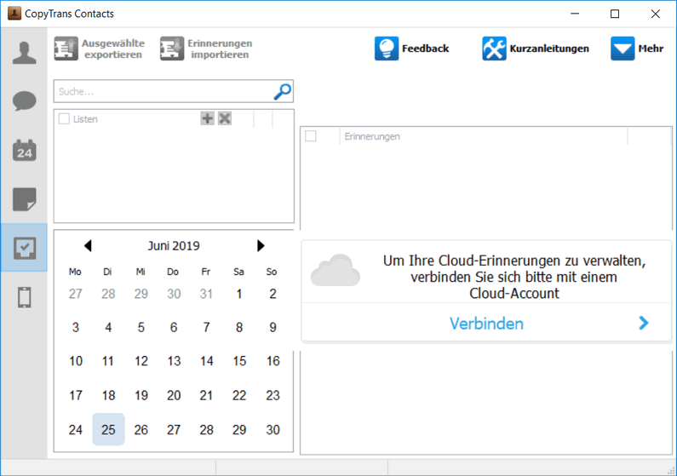
Task: Click the Juni 2019 month title
Action: 174,246
